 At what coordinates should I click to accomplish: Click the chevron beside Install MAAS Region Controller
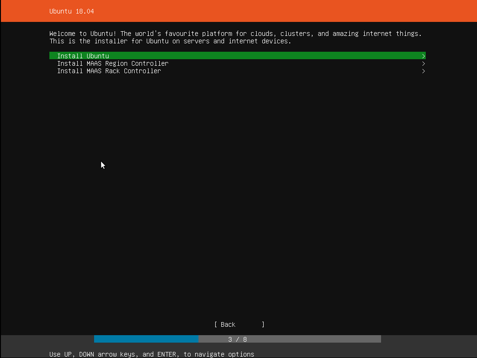pyautogui.click(x=423, y=63)
